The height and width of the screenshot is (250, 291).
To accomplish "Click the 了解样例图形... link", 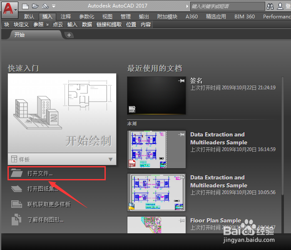I will (46, 220).
